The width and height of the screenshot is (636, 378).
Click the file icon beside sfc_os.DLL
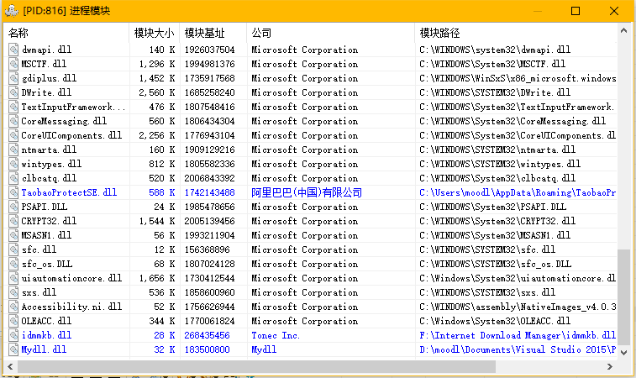tap(13, 264)
